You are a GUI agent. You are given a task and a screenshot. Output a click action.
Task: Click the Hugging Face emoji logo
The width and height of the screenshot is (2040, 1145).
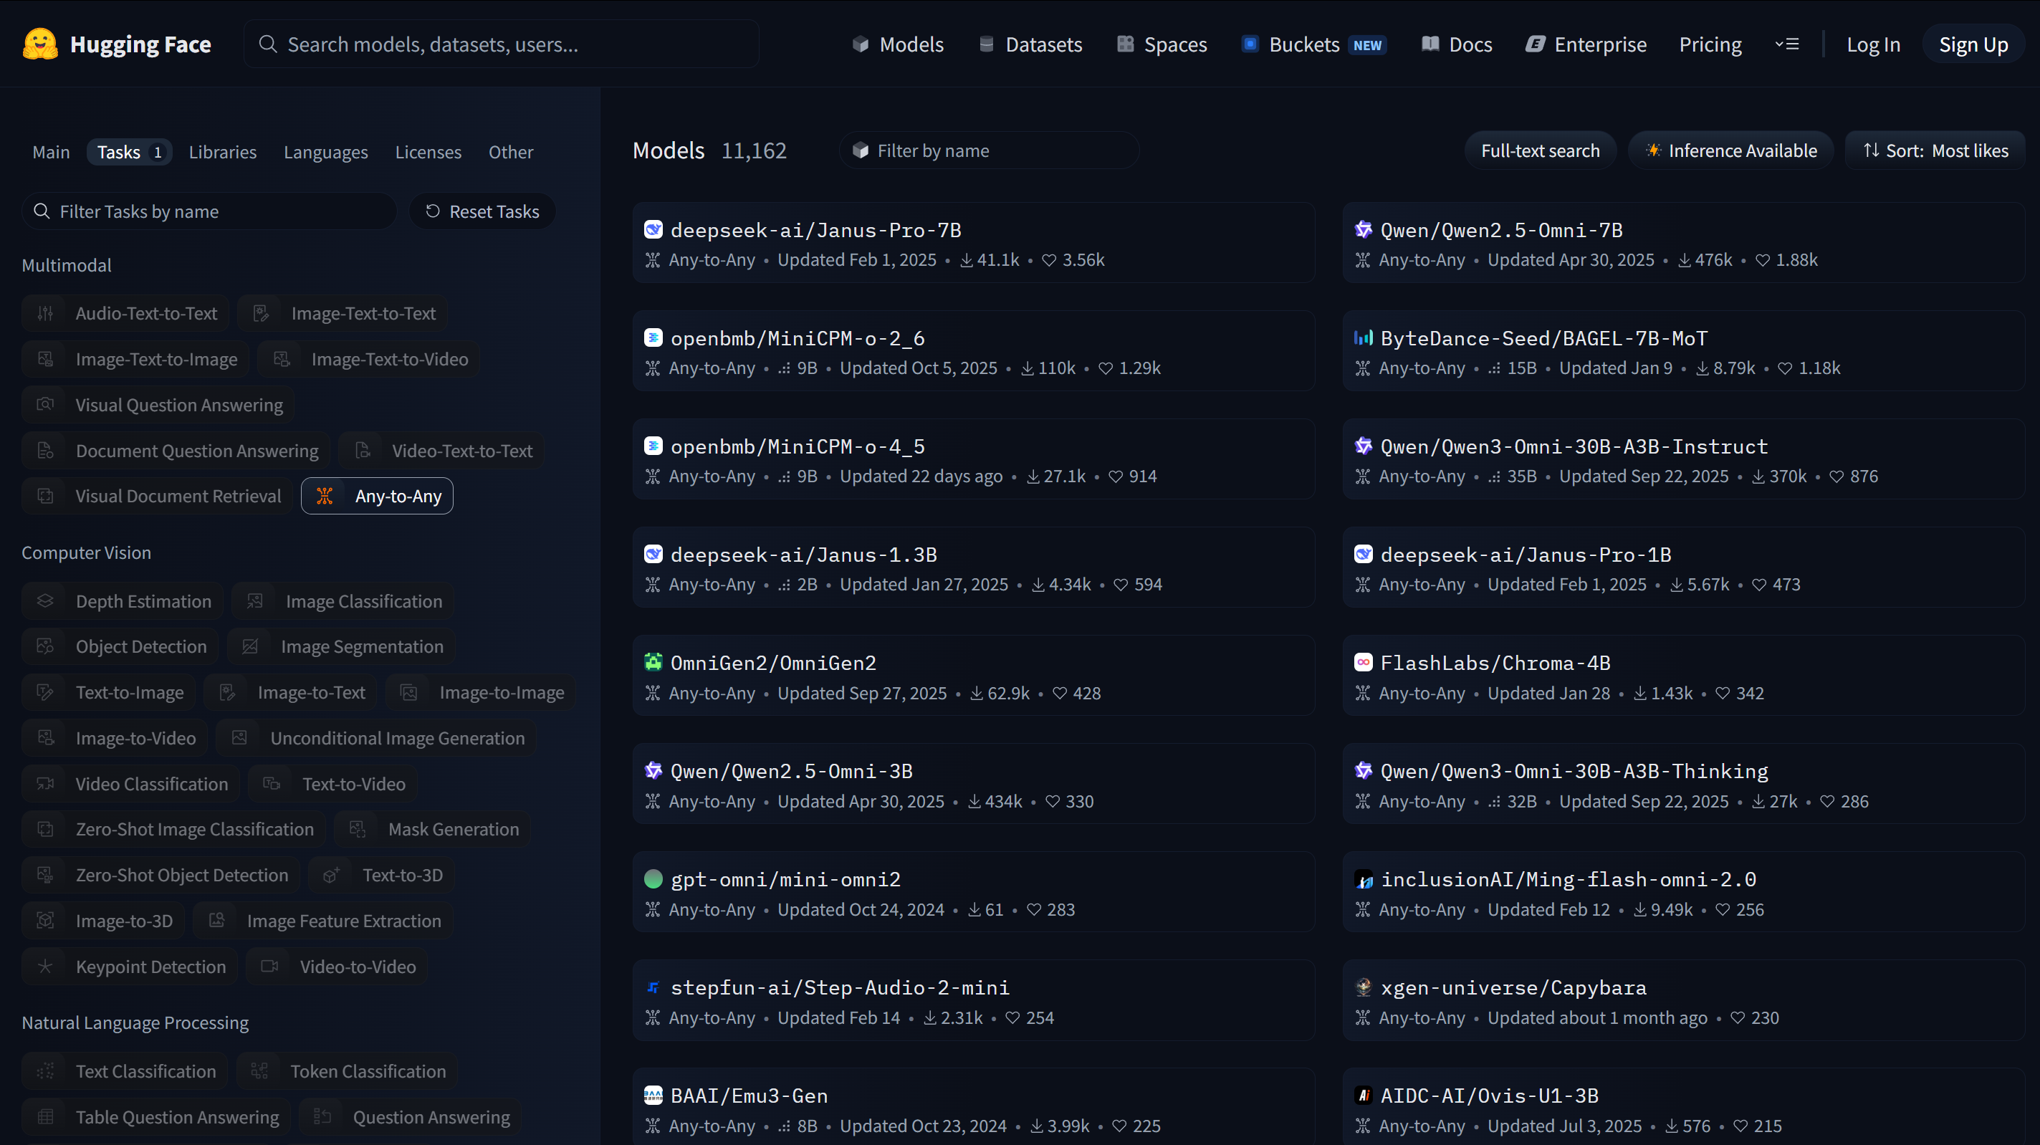click(39, 44)
